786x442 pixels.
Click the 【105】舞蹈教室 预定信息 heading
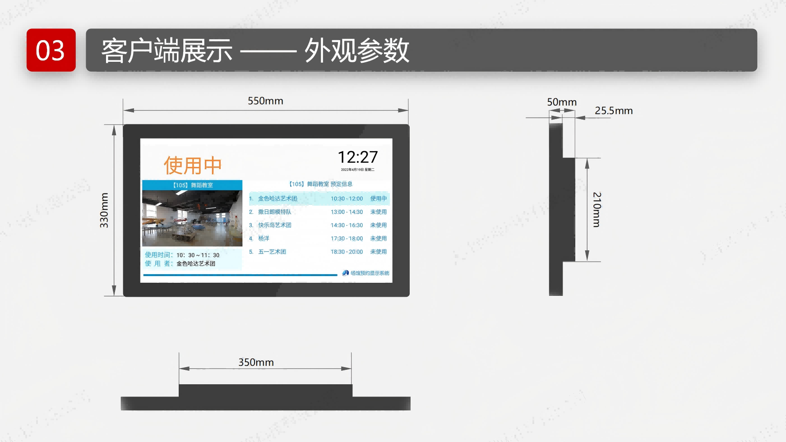(x=320, y=184)
